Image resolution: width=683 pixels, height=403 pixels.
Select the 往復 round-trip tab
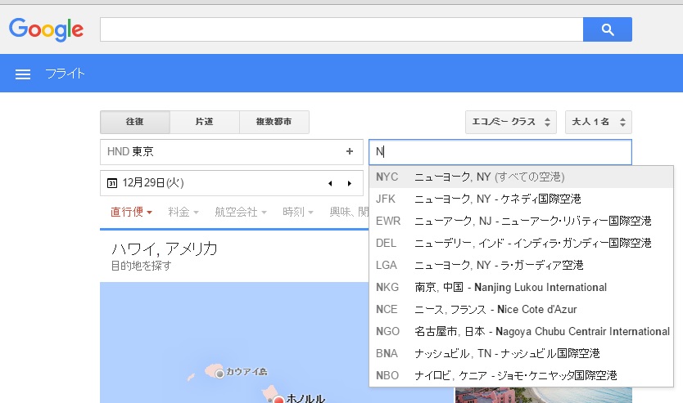(x=135, y=122)
